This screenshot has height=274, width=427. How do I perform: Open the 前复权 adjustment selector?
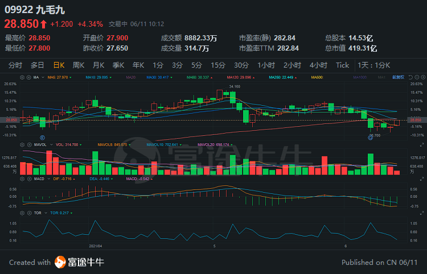click(399, 77)
